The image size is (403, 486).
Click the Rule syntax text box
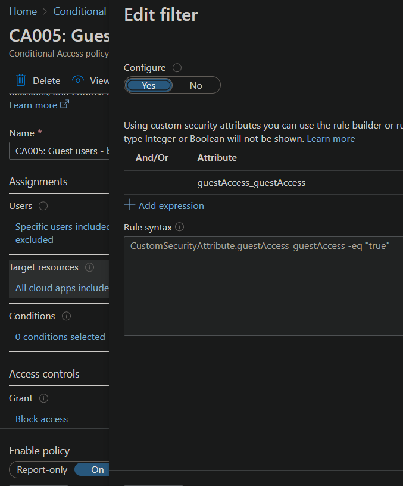tap(263, 286)
